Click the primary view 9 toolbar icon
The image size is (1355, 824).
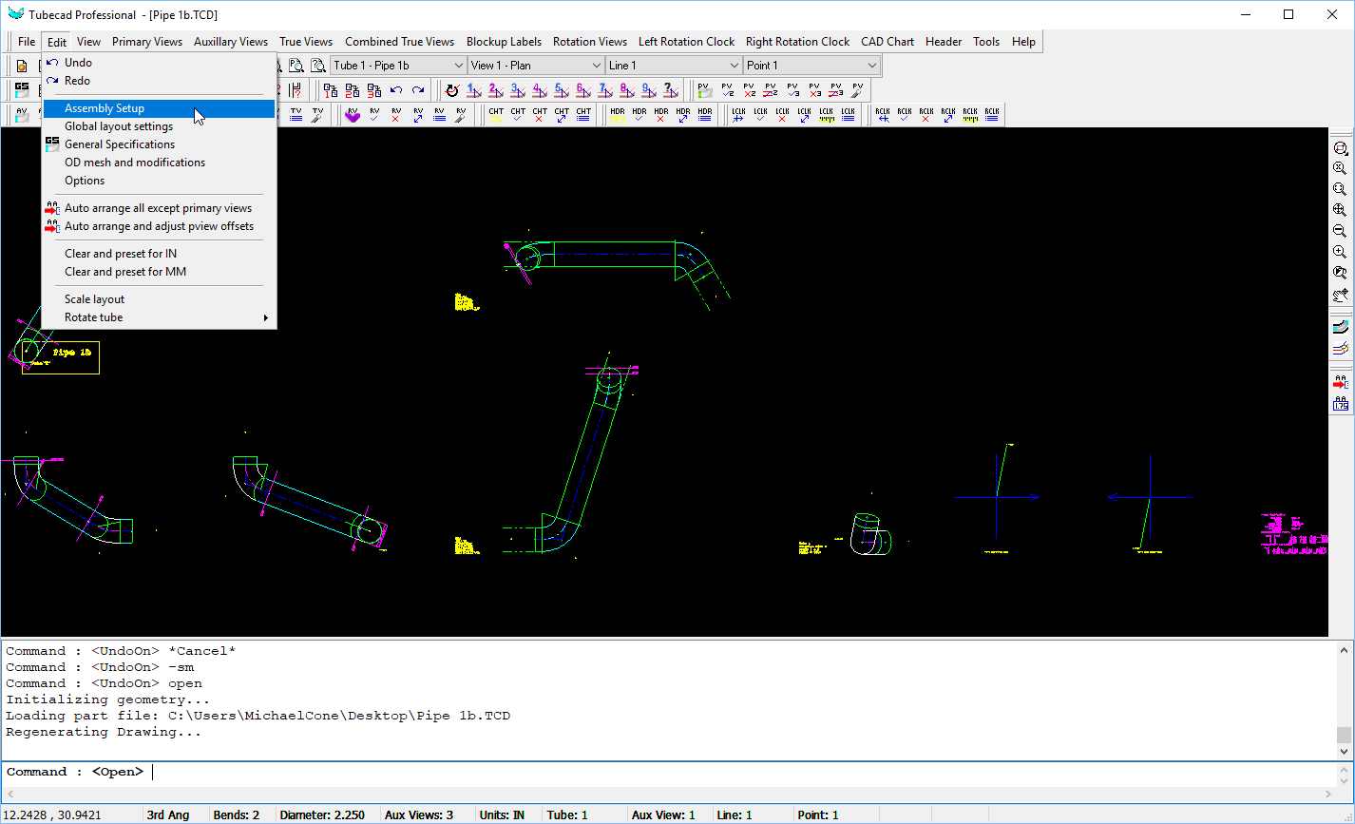pyautogui.click(x=649, y=90)
